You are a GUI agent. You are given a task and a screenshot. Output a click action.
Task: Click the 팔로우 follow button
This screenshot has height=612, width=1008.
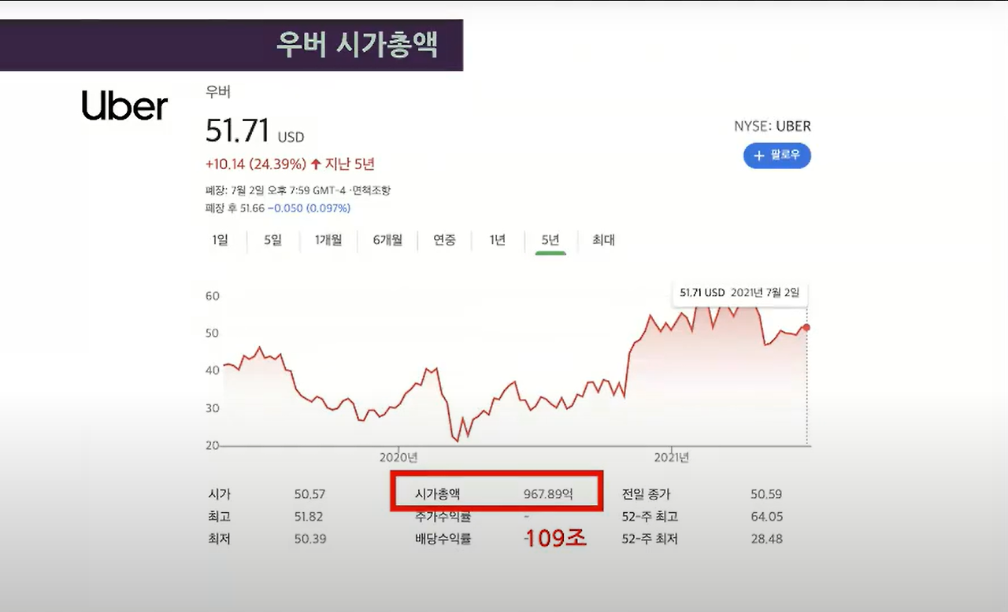tap(776, 156)
